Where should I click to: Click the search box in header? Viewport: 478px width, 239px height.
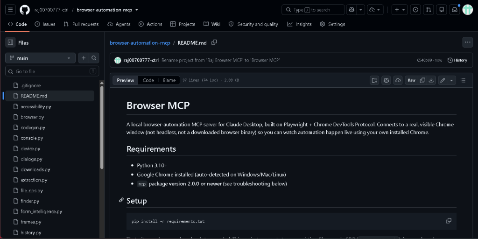pos(313,10)
